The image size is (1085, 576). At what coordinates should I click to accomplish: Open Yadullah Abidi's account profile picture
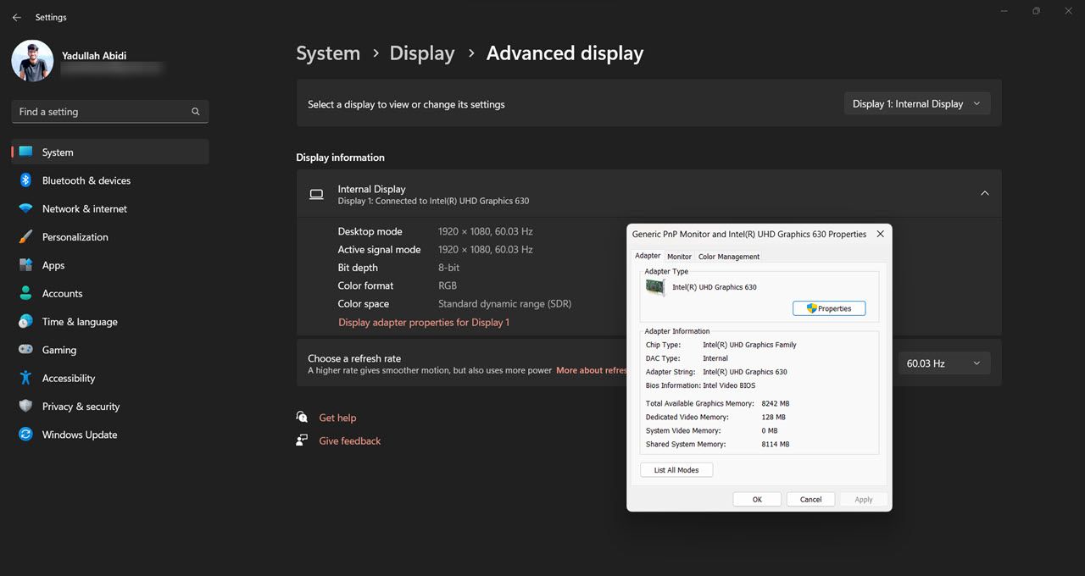point(31,60)
